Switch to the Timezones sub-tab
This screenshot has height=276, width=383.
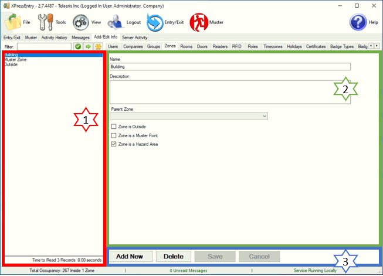[x=273, y=46]
